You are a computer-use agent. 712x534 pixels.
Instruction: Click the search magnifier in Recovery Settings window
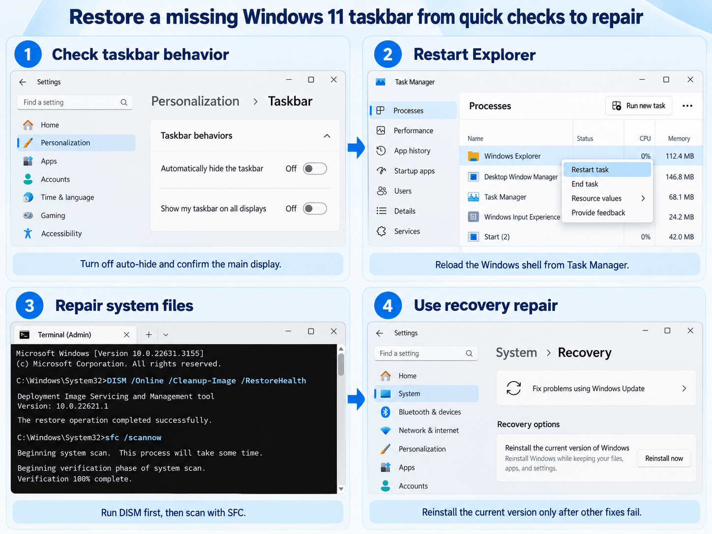click(469, 354)
